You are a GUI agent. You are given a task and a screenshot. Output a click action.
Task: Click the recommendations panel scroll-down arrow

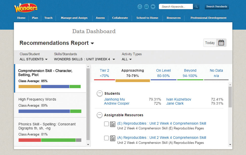pyautogui.click(x=230, y=145)
